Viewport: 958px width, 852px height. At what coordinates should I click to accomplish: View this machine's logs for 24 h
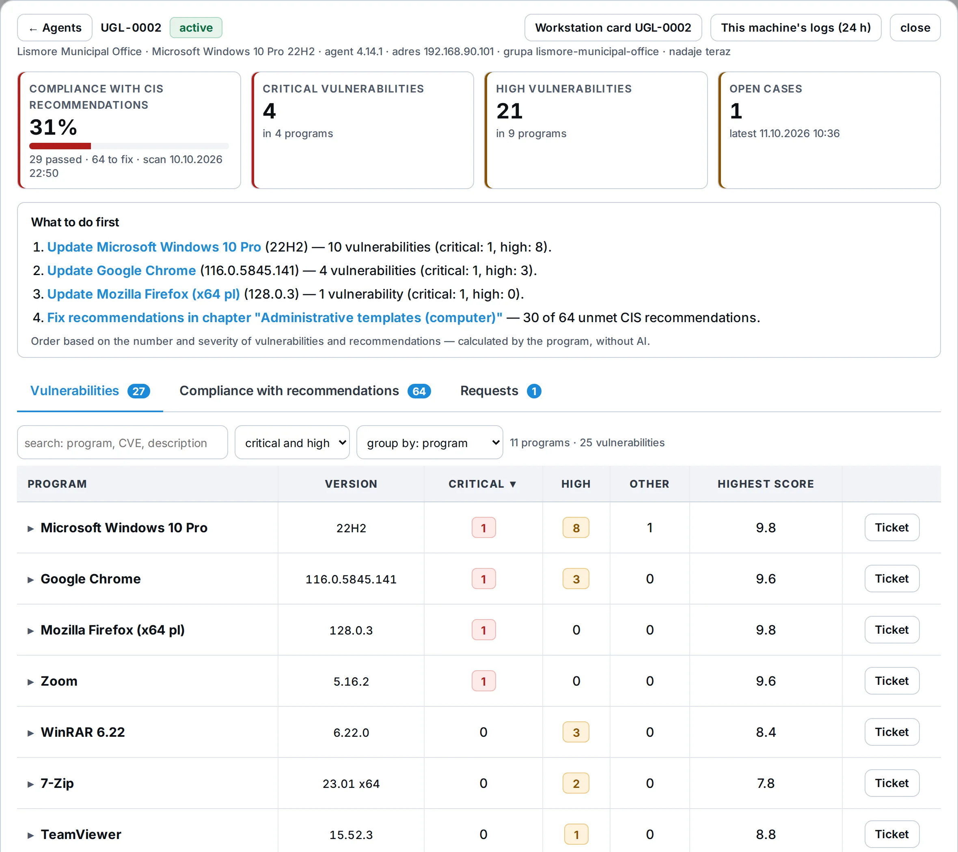click(795, 28)
